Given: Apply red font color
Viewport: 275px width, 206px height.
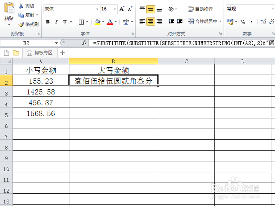Looking at the screenshot, I should 110,22.
